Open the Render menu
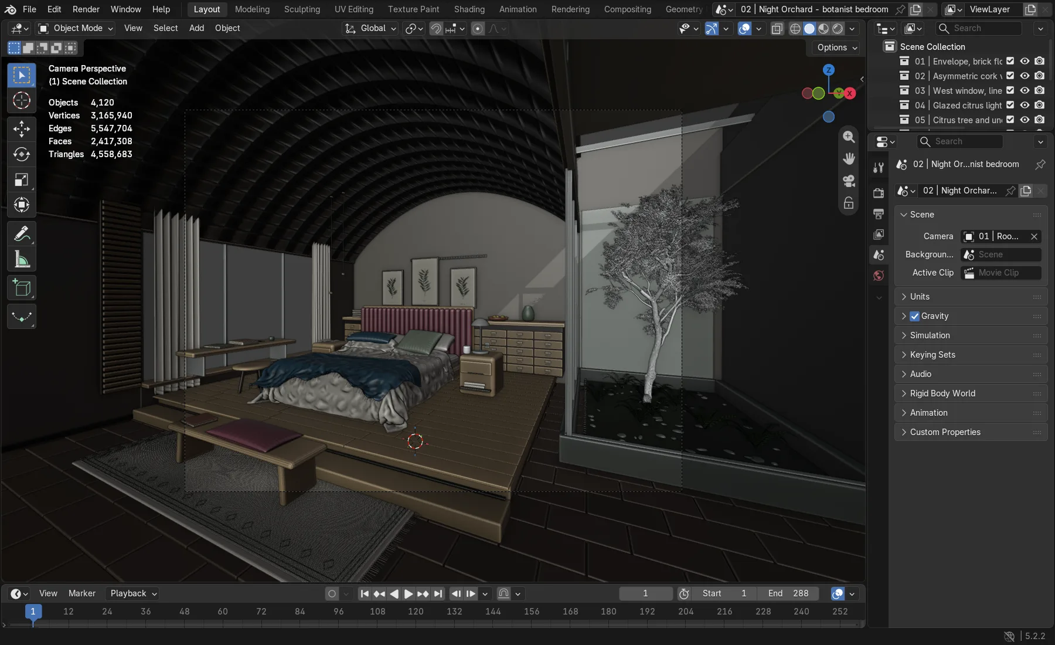 tap(86, 9)
